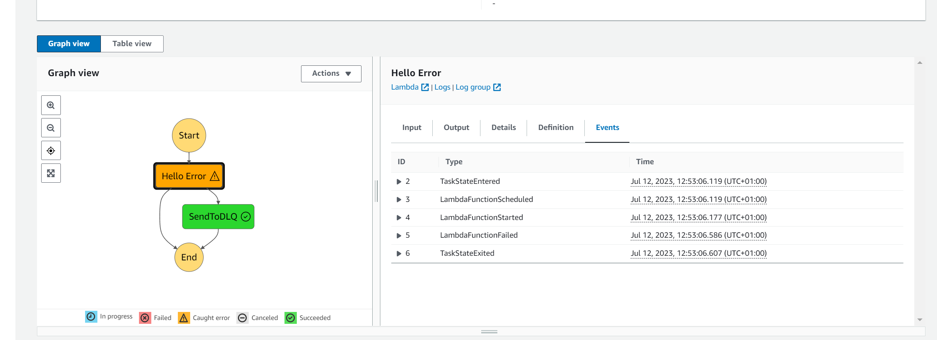Open the Lambda link
This screenshot has height=340, width=937.
(405, 87)
